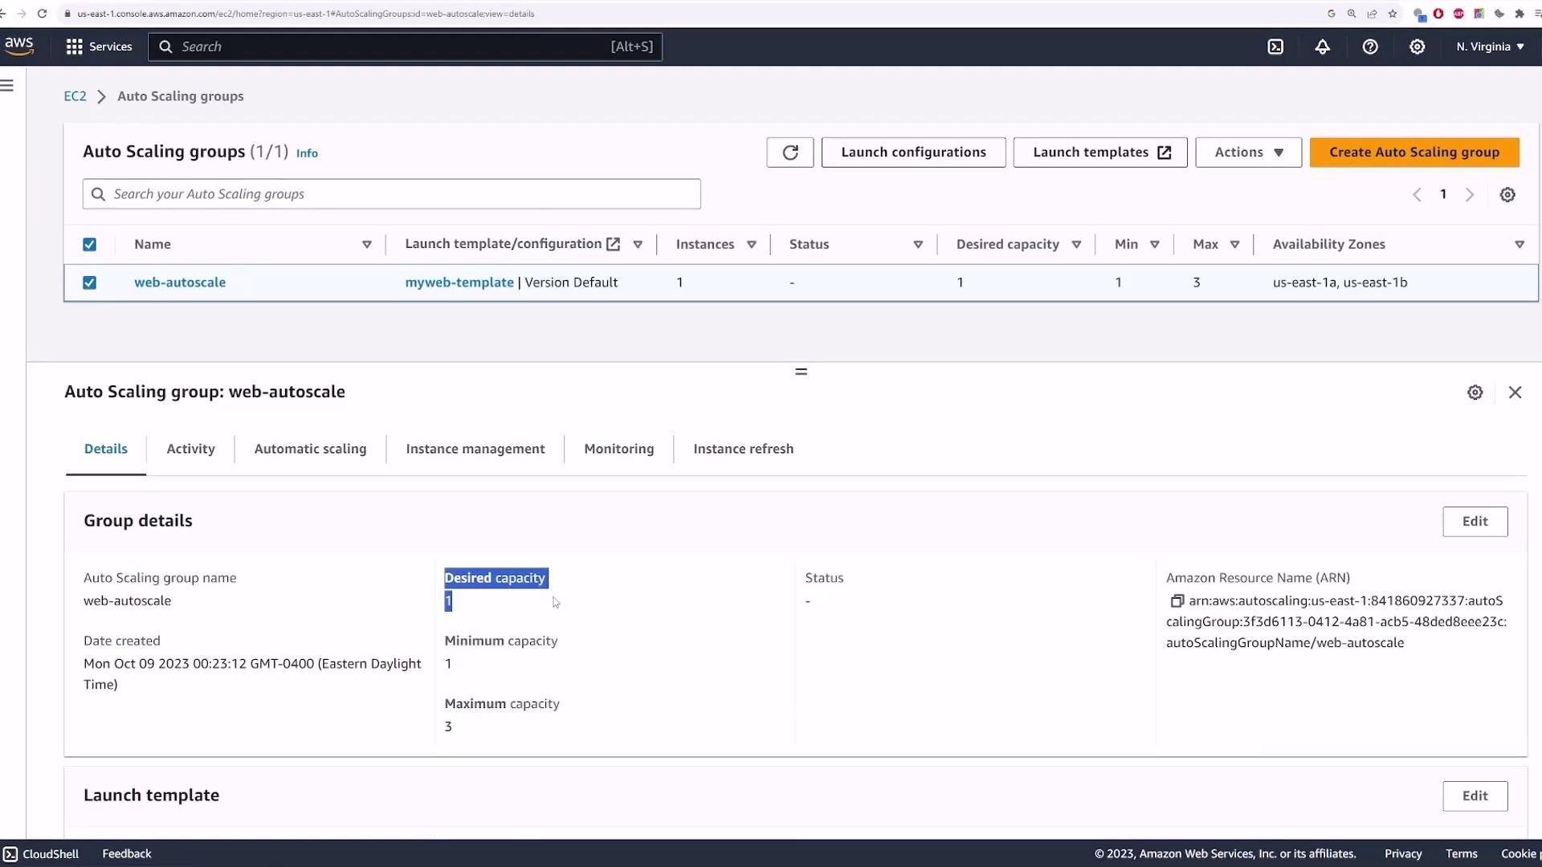Screen dimensions: 1542x867
Task: Click Create Auto Scaling group button
Action: (1413, 153)
